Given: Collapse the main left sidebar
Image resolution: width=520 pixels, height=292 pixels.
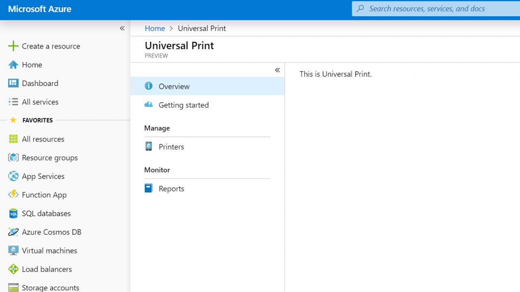Looking at the screenshot, I should click(x=122, y=28).
